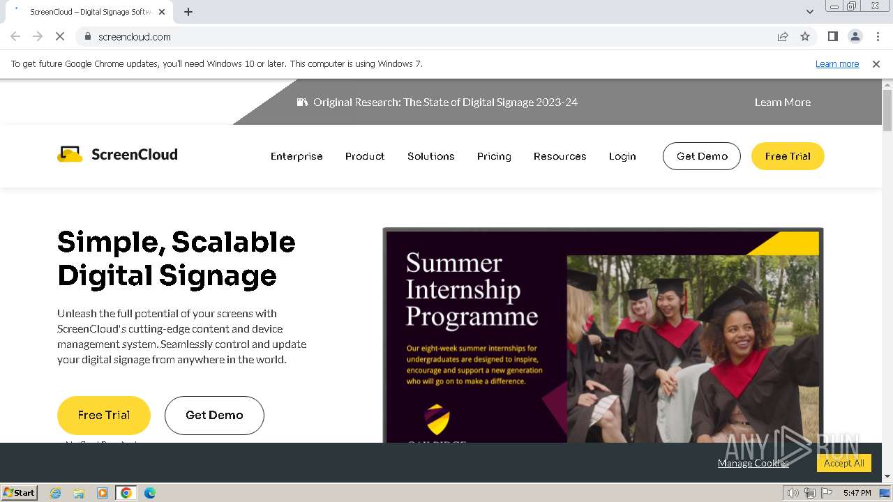This screenshot has height=502, width=893.
Task: Click the ScreenCloud logo
Action: pyautogui.click(x=117, y=154)
